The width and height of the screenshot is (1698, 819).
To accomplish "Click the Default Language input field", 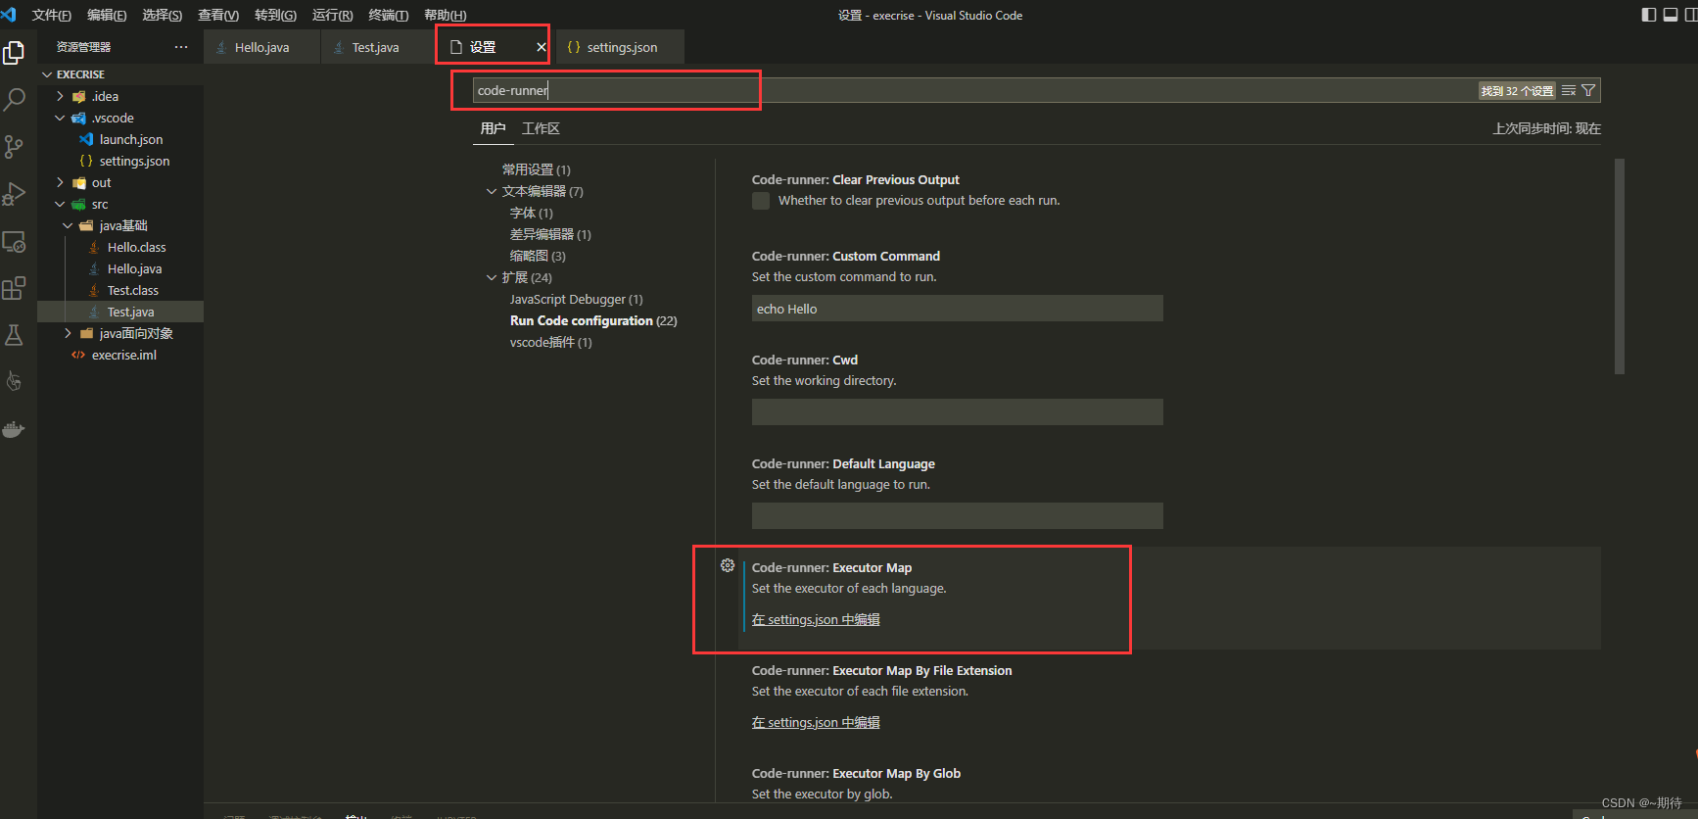I will [958, 516].
